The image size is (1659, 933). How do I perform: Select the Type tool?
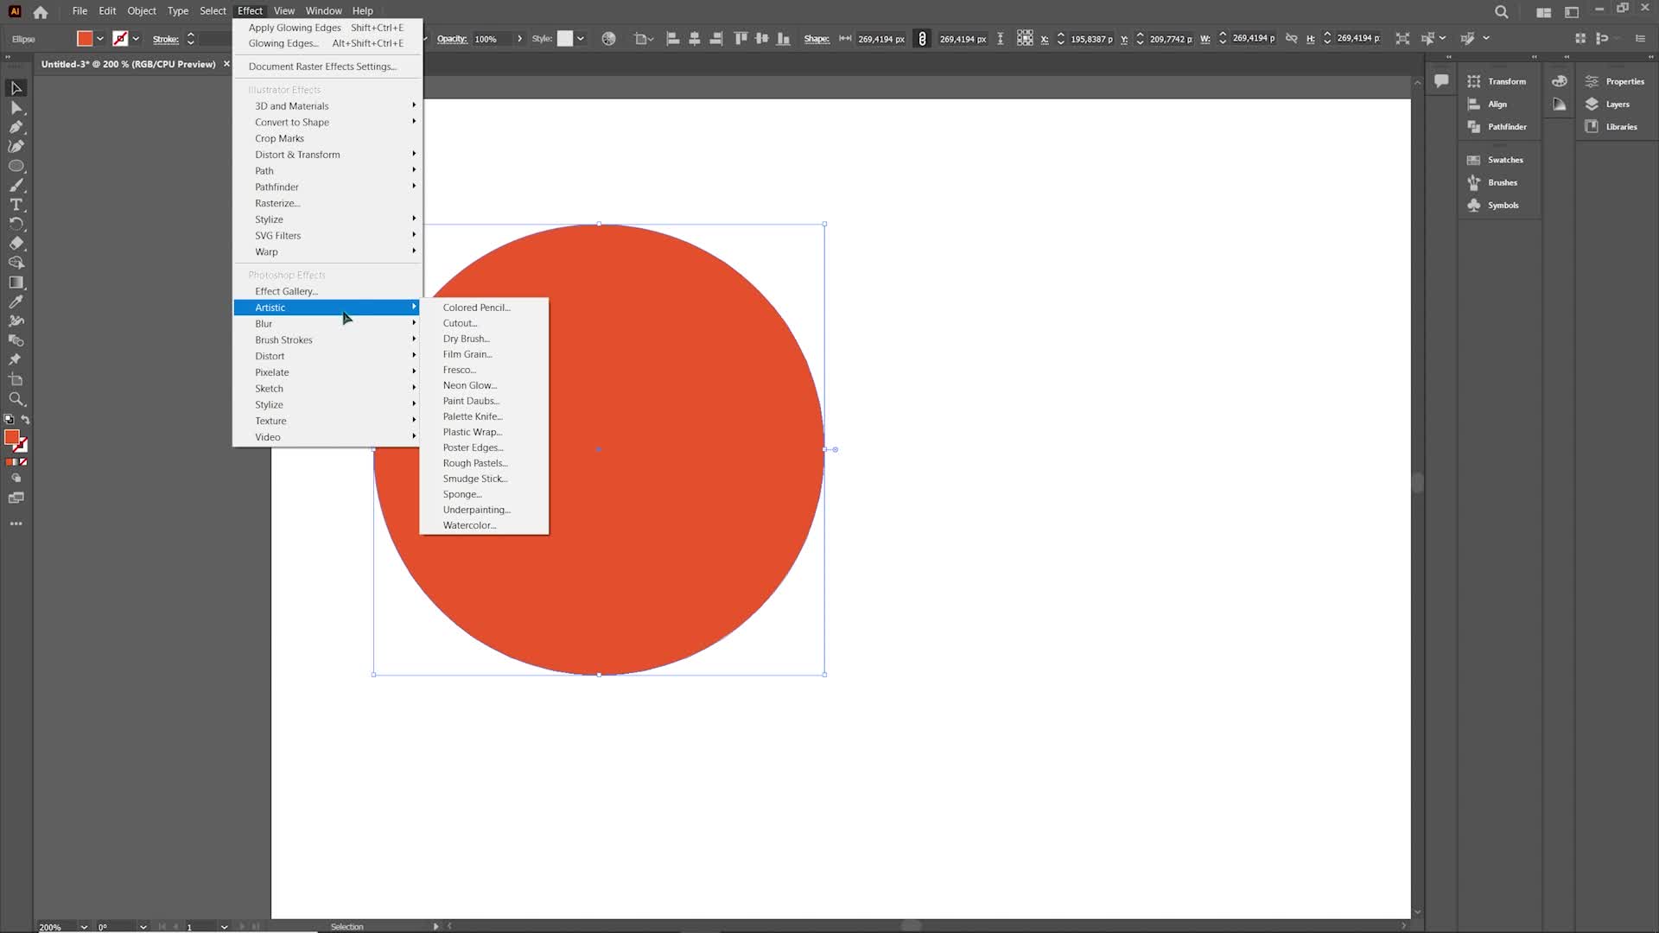pos(16,205)
